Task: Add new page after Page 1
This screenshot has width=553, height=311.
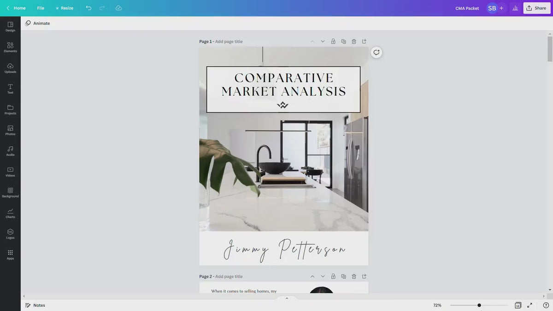Action: [364, 41]
